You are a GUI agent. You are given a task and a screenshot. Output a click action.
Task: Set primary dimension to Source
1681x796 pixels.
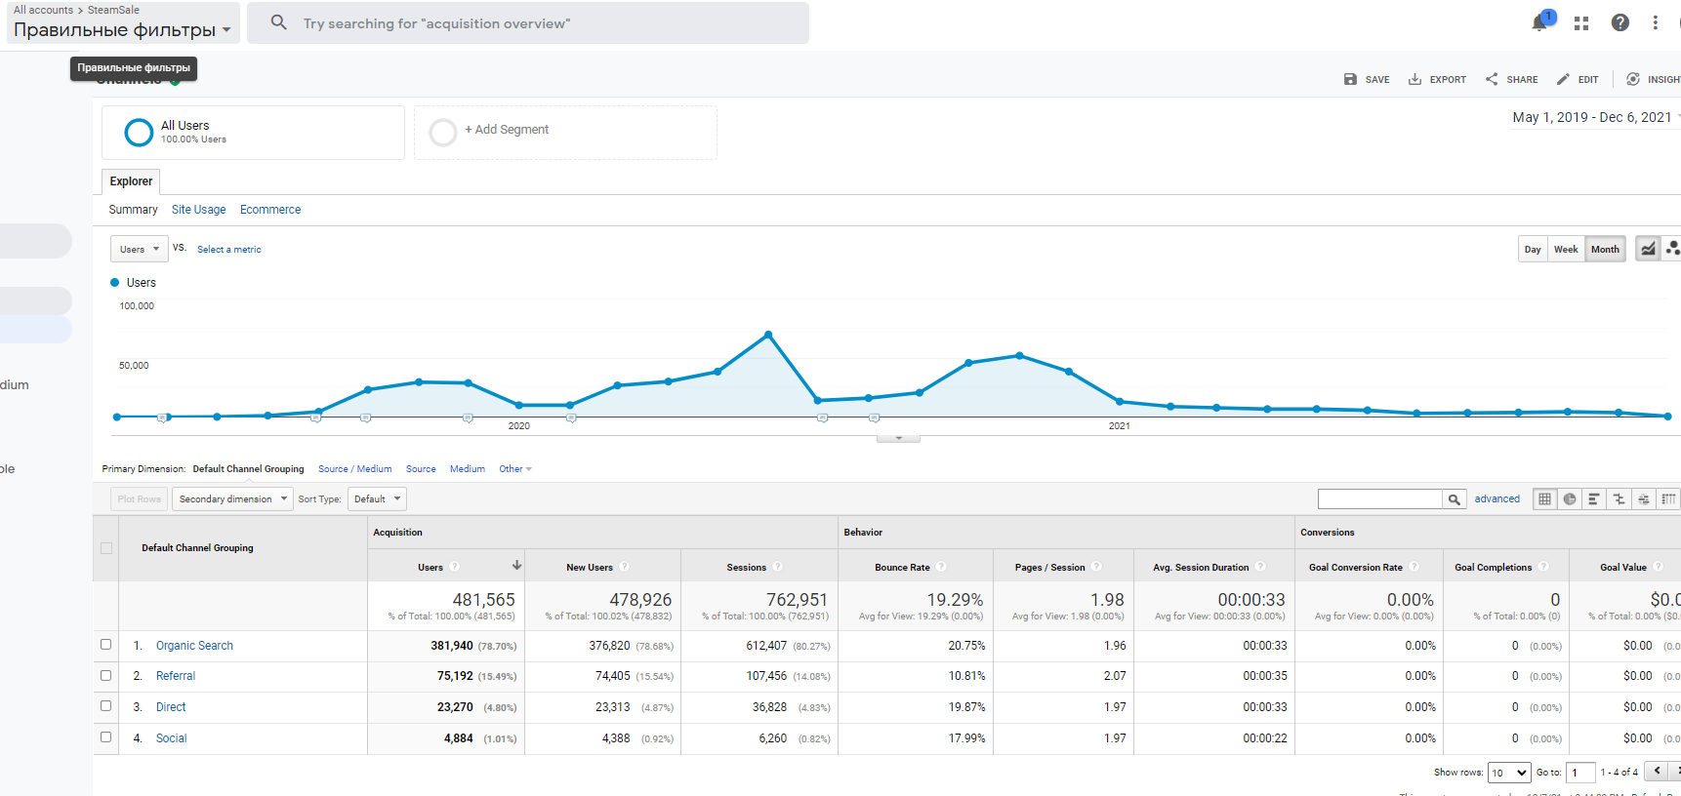click(421, 469)
